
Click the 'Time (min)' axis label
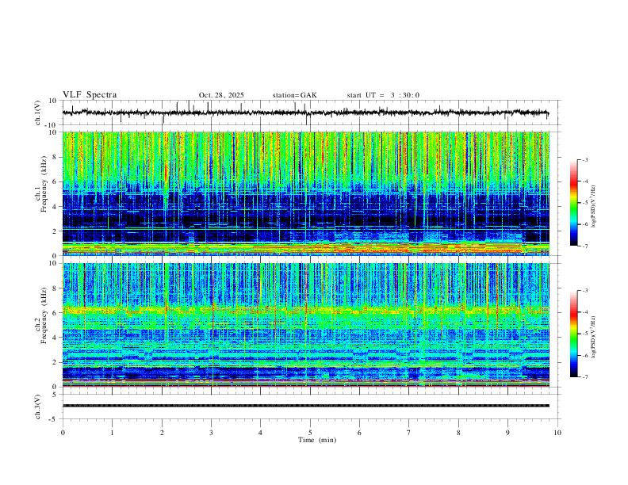click(317, 440)
